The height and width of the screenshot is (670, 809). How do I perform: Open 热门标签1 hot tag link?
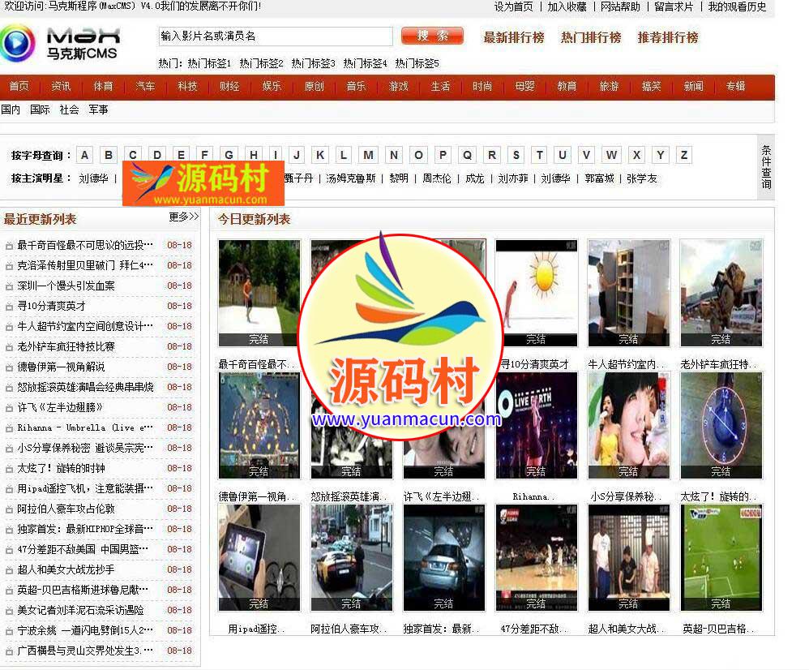(x=209, y=63)
